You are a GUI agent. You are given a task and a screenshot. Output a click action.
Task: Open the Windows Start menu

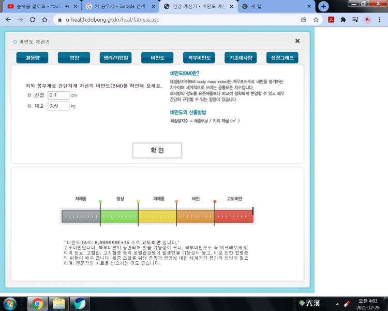[10, 304]
